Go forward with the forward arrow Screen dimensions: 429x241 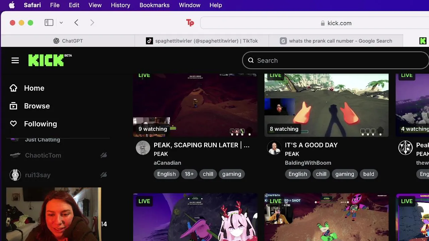tap(92, 22)
